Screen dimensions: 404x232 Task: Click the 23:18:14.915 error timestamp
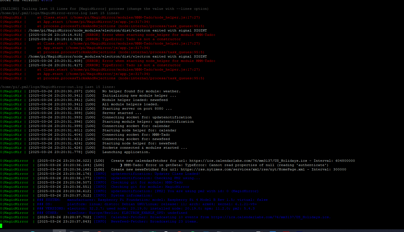(x=56, y=35)
